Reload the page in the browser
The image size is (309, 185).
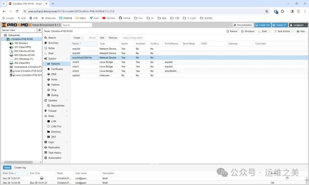click(17, 11)
